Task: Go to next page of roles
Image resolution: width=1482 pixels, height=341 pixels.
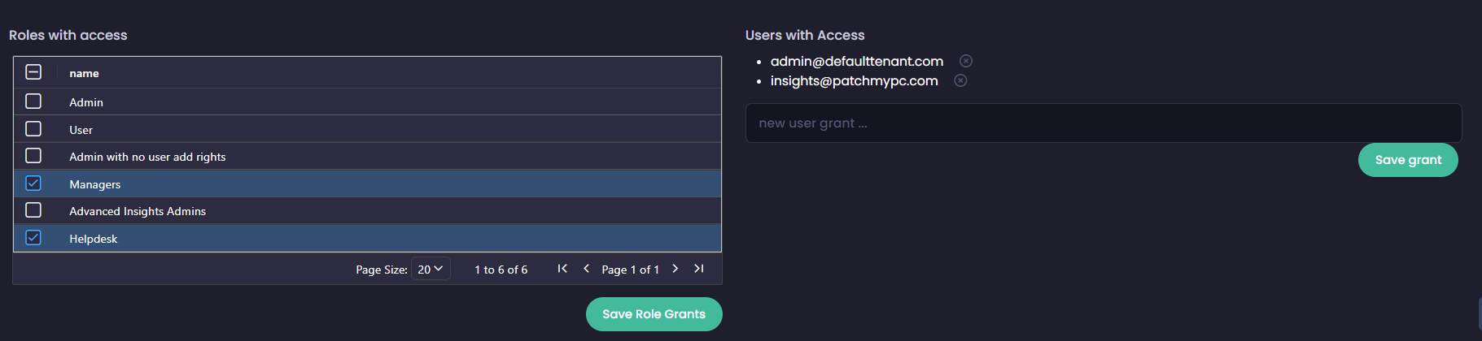Action: click(x=675, y=269)
